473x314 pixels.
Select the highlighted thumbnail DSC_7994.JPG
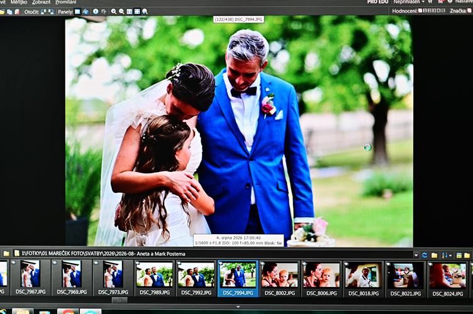tap(238, 278)
